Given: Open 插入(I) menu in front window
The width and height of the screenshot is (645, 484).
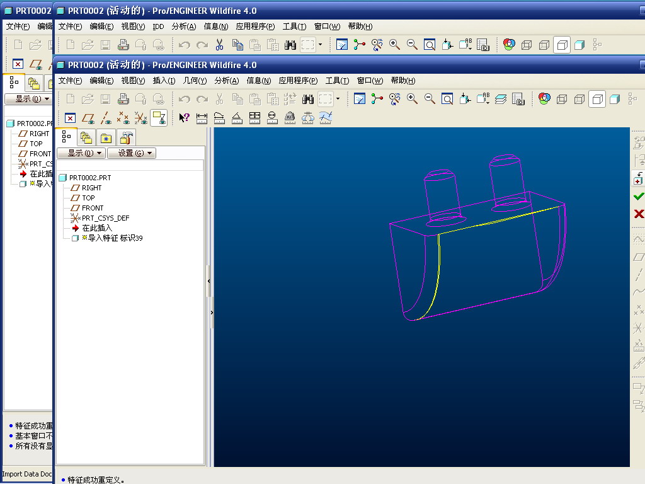Looking at the screenshot, I should tap(164, 81).
